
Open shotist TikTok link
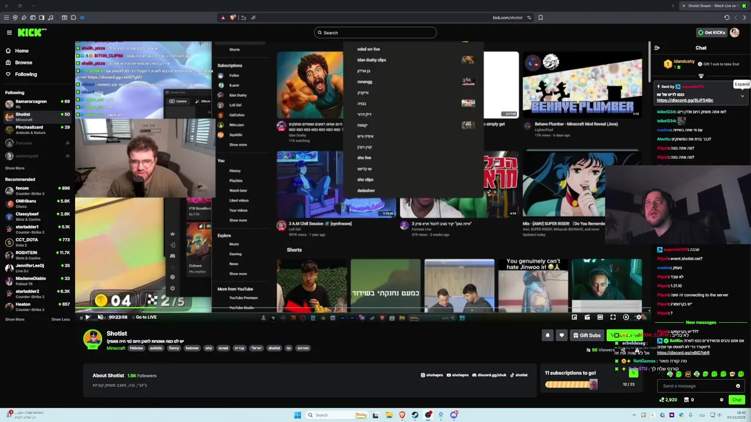(x=519, y=375)
